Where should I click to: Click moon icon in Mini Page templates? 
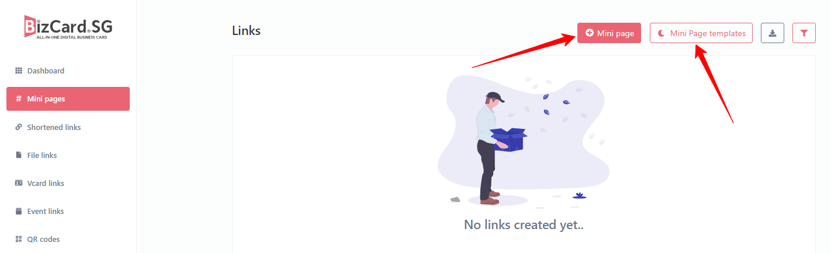pos(662,33)
